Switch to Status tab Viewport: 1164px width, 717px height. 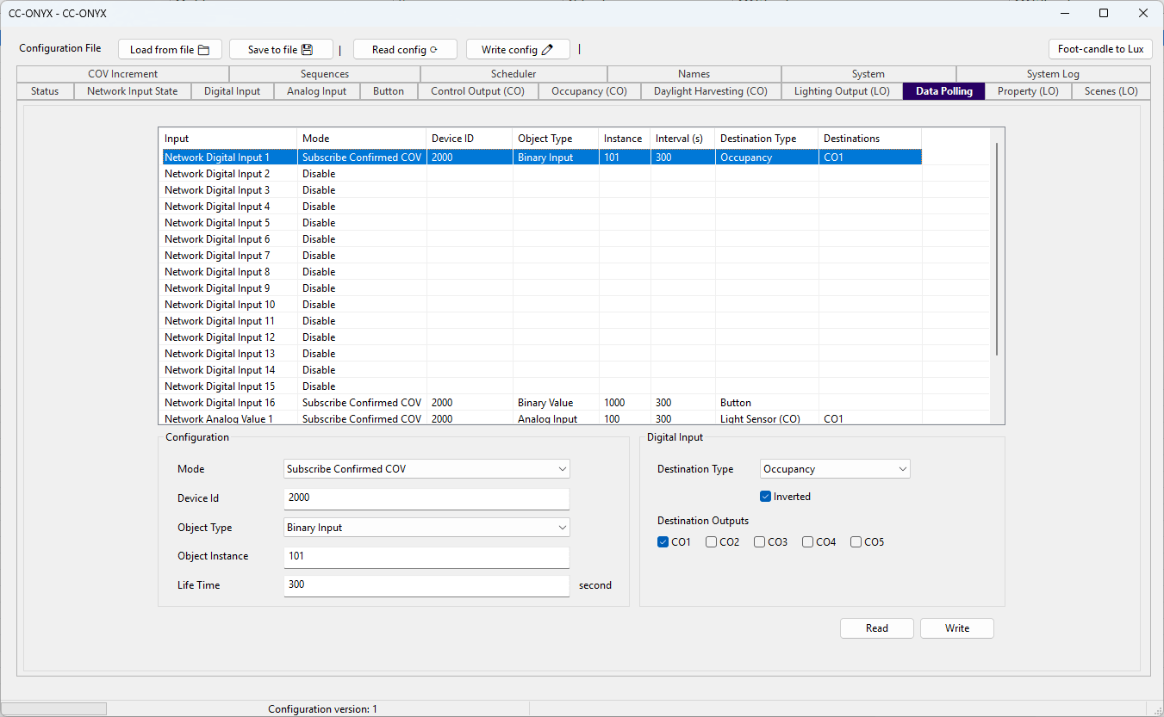45,91
